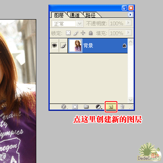Toggle the lock all padlock checkbox

point(90,33)
